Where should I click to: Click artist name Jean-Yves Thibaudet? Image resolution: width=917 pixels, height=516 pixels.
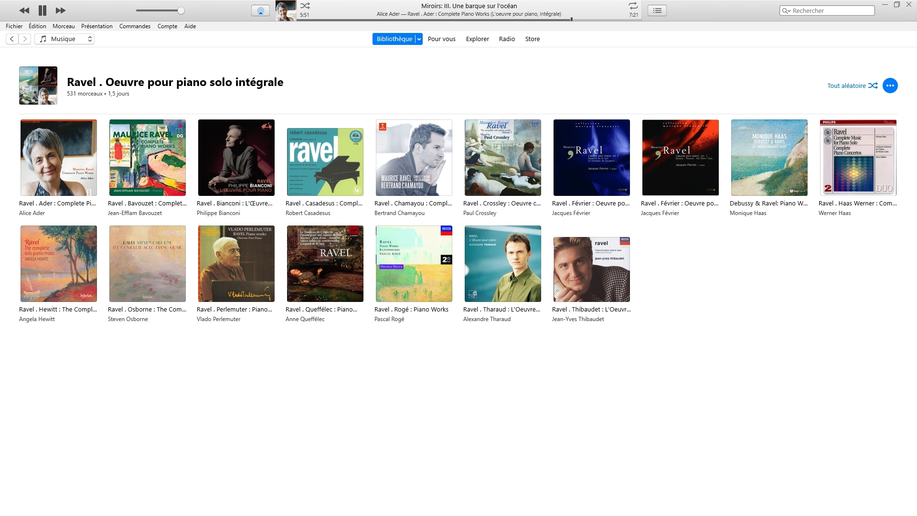point(578,319)
